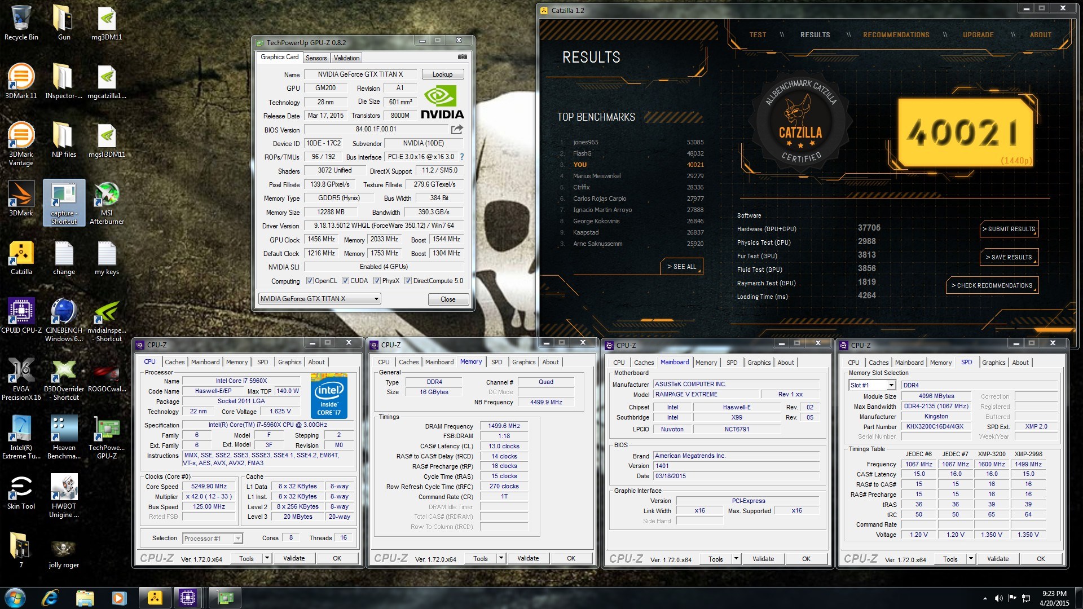Expand Tools dropdown arrow in CPU-Z SPD window
1083x609 pixels.
coord(971,559)
